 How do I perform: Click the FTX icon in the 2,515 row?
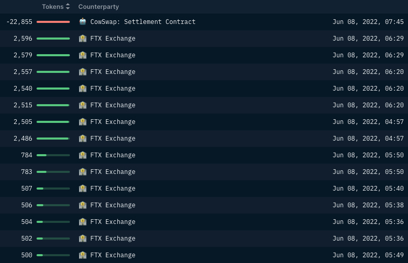pos(82,105)
